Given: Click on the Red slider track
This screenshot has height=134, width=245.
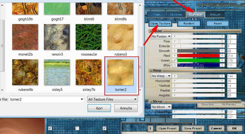Looking at the screenshot, I should pos(198,56).
